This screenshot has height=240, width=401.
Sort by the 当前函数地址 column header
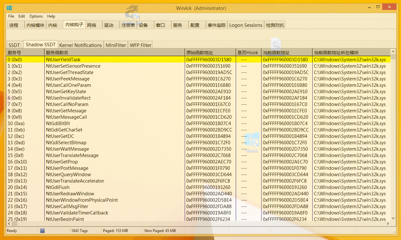(x=287, y=53)
